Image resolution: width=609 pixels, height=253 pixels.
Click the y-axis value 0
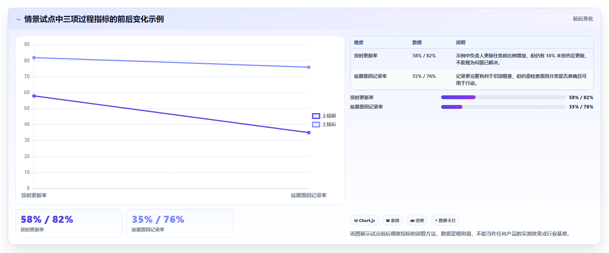point(28,188)
